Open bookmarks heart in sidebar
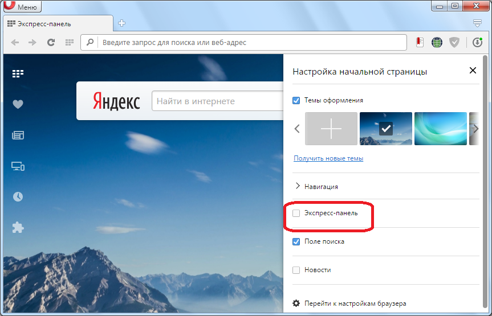 pos(18,104)
